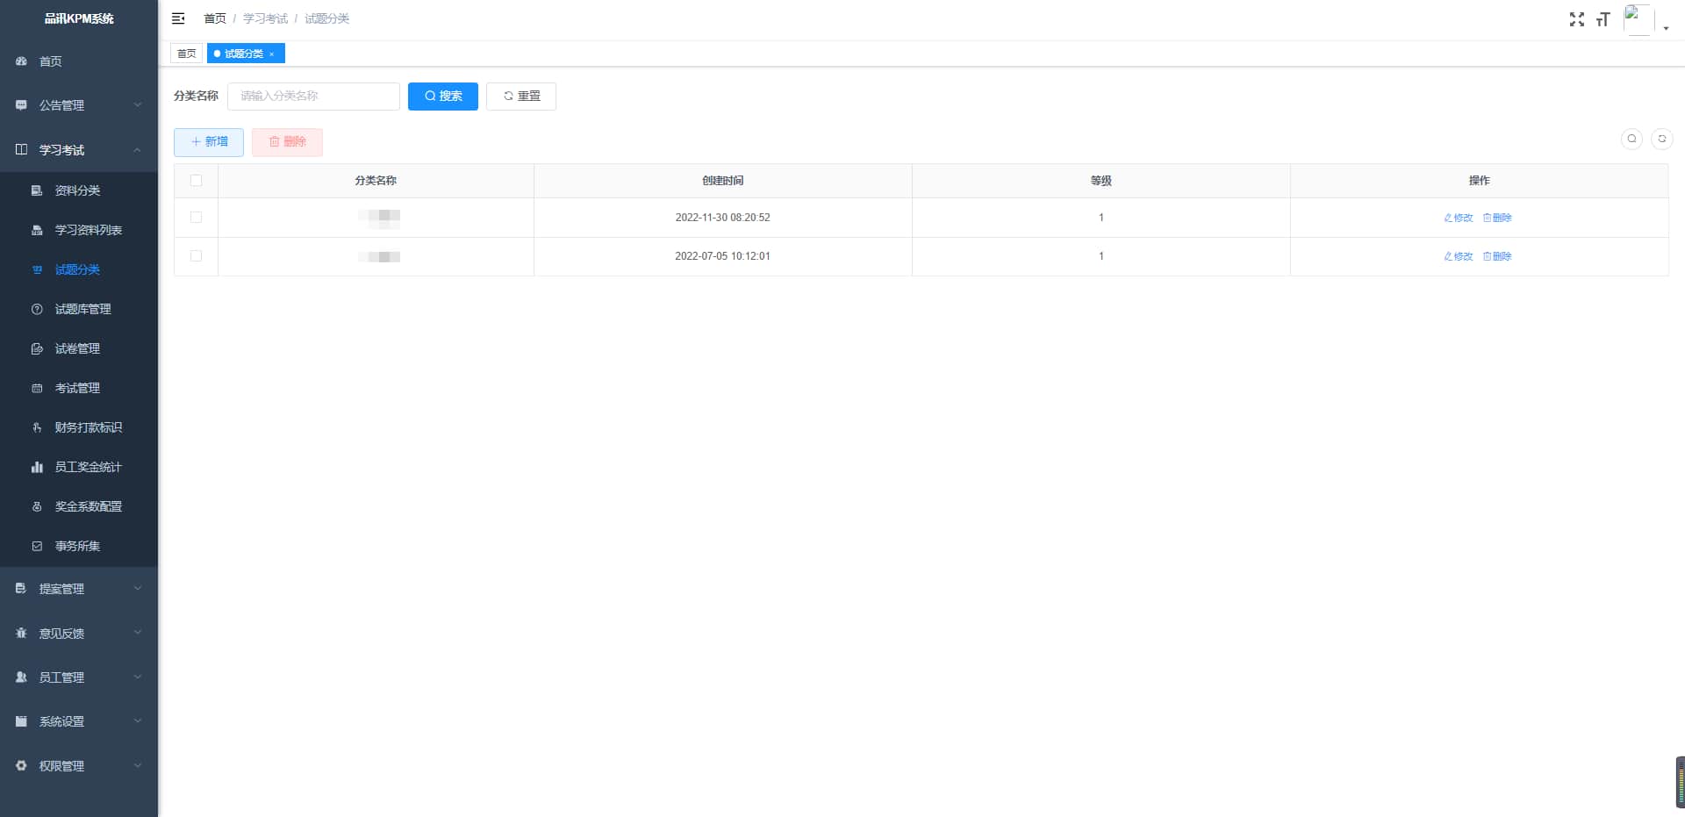Click the blue 搜索 button
Image resolution: width=1685 pixels, height=817 pixels.
click(443, 97)
